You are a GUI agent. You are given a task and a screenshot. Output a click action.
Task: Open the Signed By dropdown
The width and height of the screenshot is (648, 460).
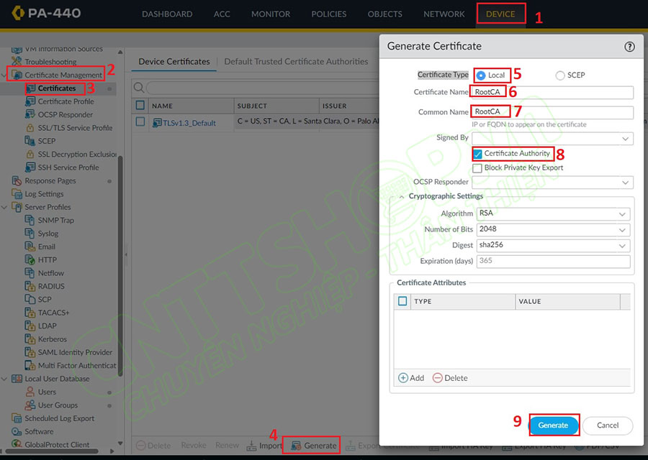pos(625,139)
